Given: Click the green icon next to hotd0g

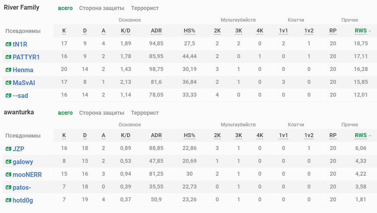Looking at the screenshot, I should click(x=8, y=200).
